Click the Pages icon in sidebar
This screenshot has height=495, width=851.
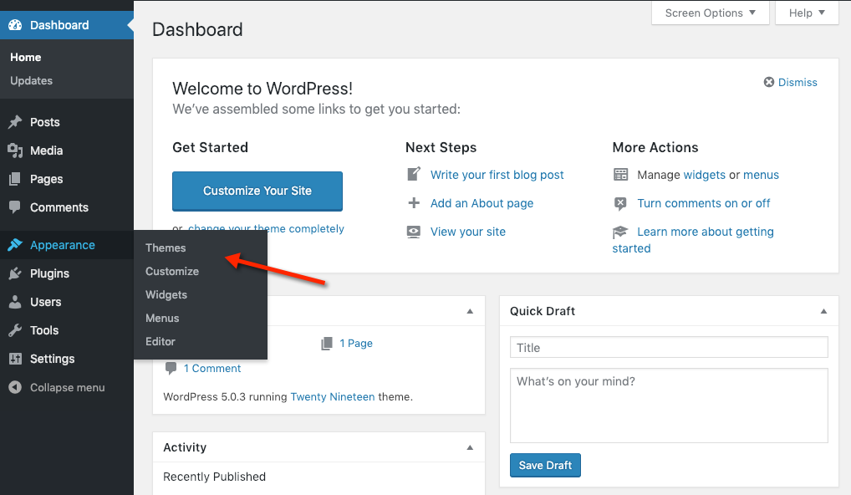[x=15, y=179]
